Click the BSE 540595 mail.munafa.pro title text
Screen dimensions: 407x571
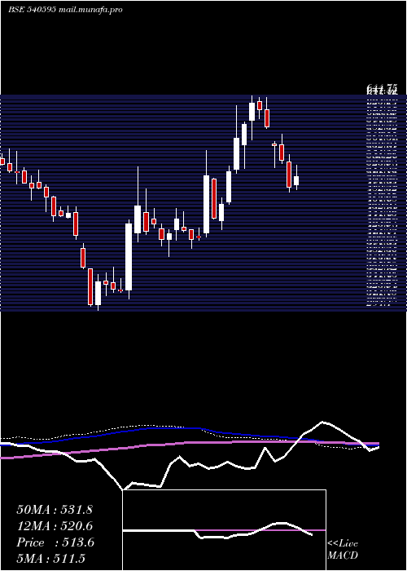tap(65, 10)
